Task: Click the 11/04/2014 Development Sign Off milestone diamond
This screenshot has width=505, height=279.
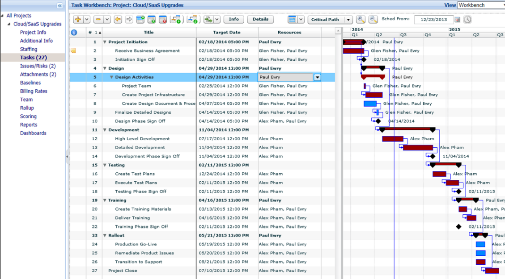Action: pyautogui.click(x=433, y=156)
